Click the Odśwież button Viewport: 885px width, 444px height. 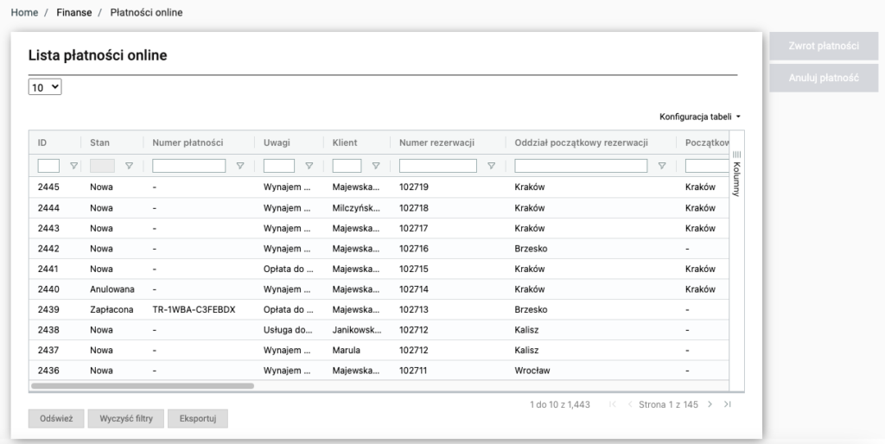coord(55,419)
